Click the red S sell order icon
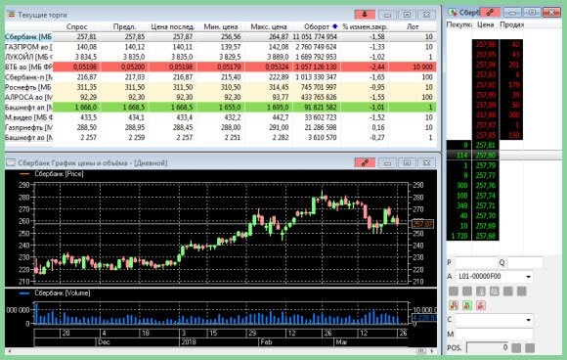This screenshot has height=360, width=567. [x=480, y=305]
